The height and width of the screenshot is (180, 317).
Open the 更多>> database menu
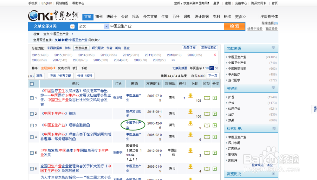point(240,16)
